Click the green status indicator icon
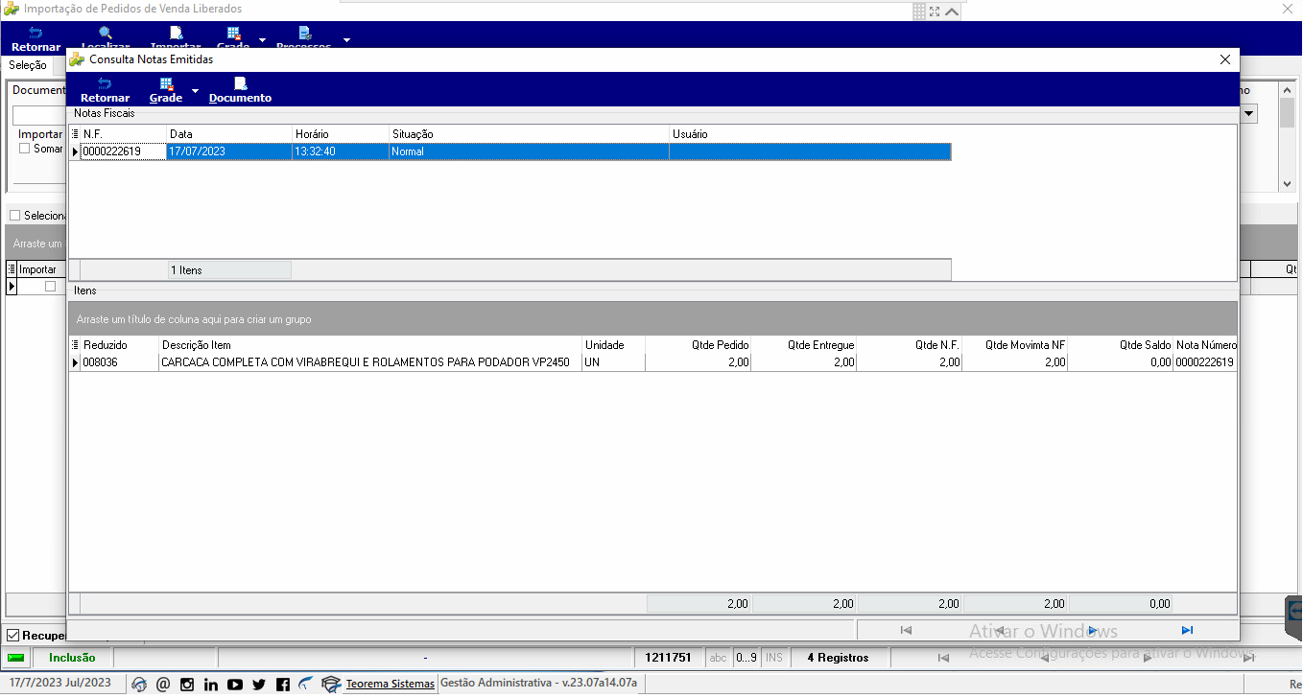This screenshot has width=1303, height=698. tap(16, 658)
